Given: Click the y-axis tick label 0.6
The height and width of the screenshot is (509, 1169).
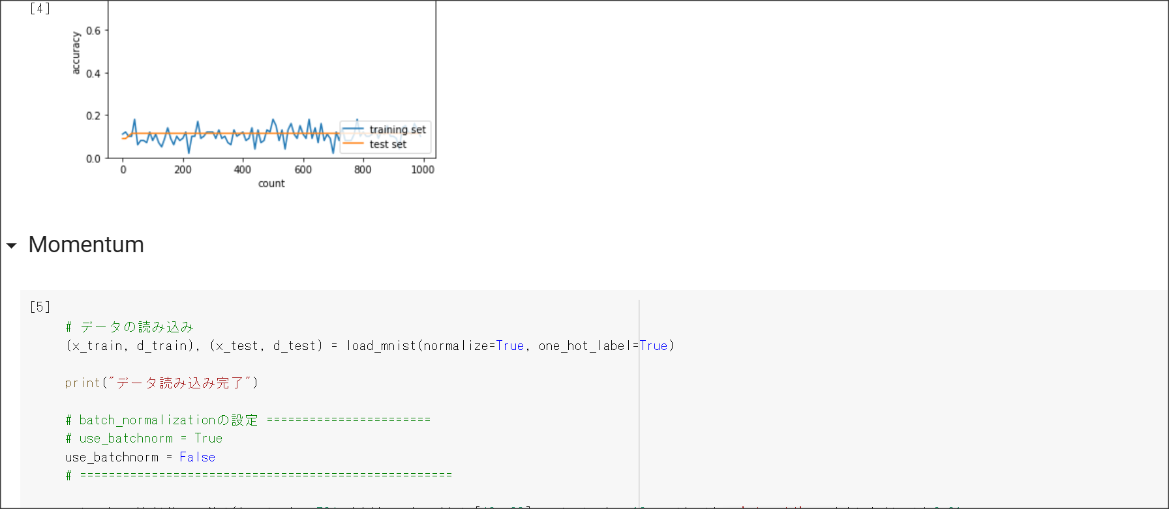Looking at the screenshot, I should click(x=93, y=31).
